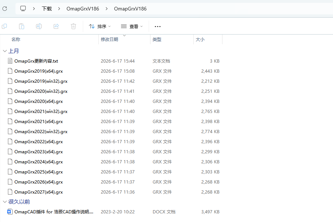Select file name OmapGrx2020(win32).grx
333x222 pixels.
tap(41, 91)
